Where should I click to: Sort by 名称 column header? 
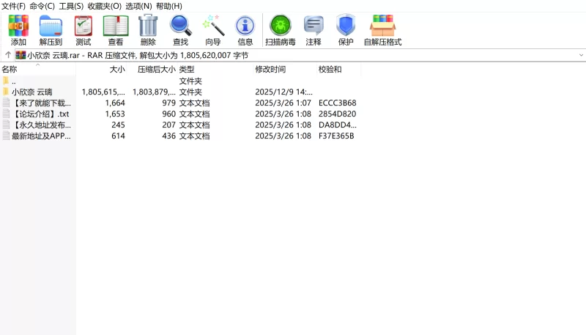click(38, 69)
